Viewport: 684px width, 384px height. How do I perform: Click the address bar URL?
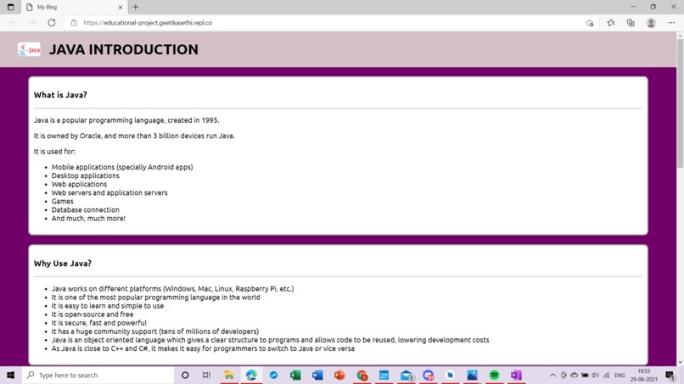click(x=148, y=23)
